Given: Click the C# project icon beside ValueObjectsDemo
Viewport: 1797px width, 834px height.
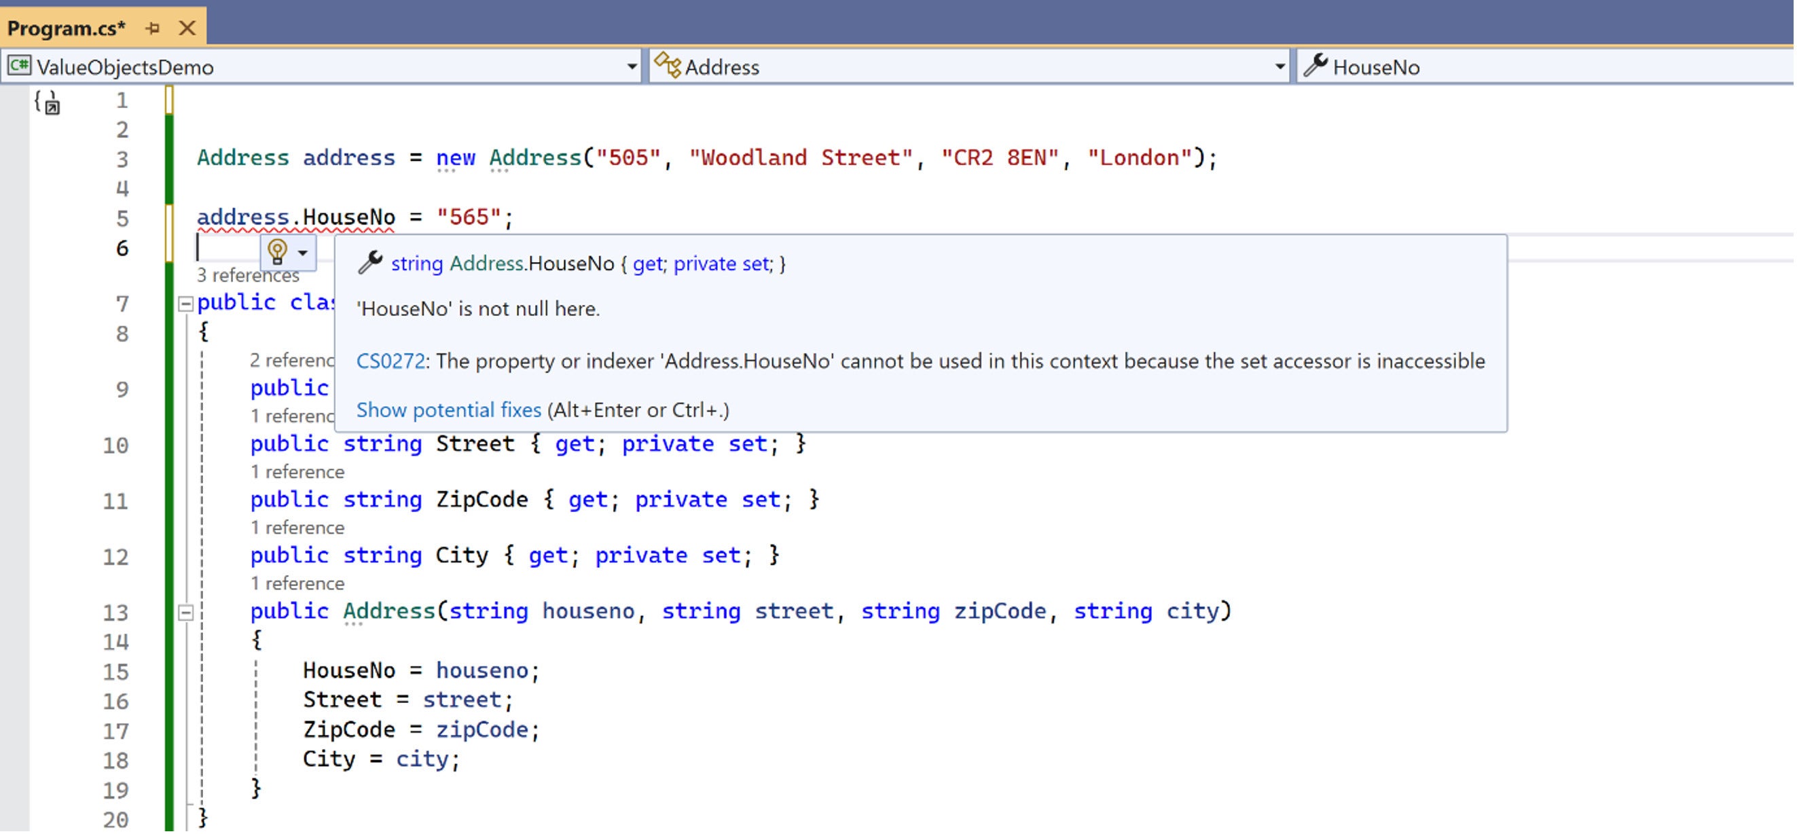Looking at the screenshot, I should pos(19,67).
